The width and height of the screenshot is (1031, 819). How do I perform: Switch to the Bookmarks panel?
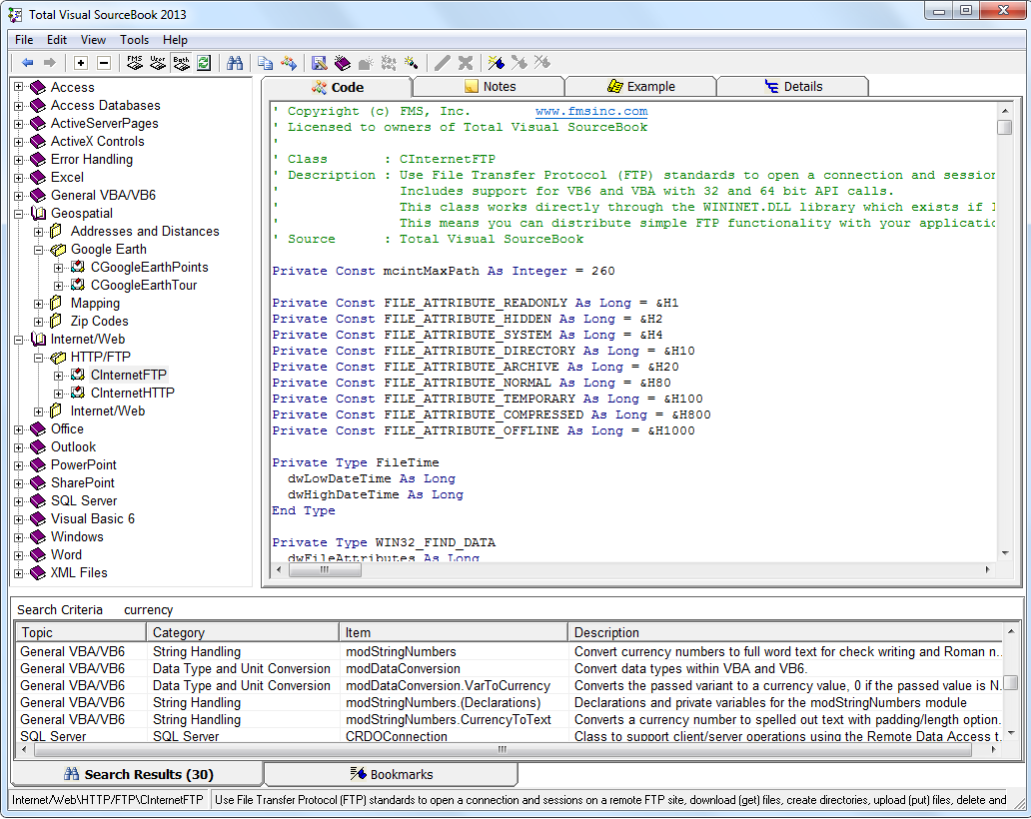point(392,773)
